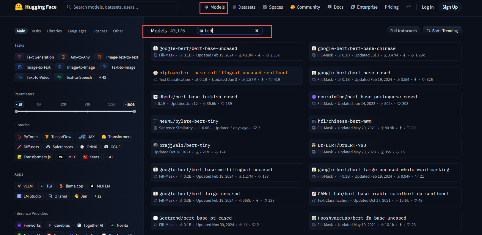This screenshot has height=235, width=482.
Task: Pick the Text-to-Image task filter
Action: [119, 67]
